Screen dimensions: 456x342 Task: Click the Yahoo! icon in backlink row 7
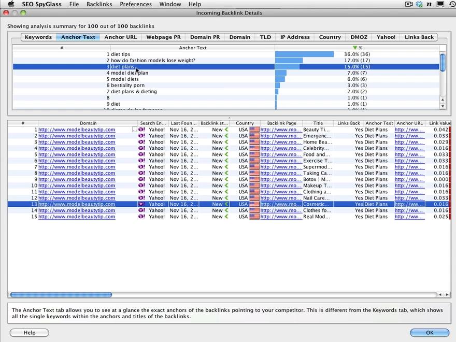pos(141,167)
